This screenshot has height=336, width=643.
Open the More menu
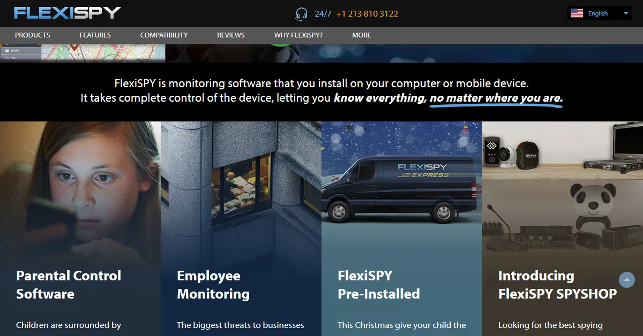(362, 35)
